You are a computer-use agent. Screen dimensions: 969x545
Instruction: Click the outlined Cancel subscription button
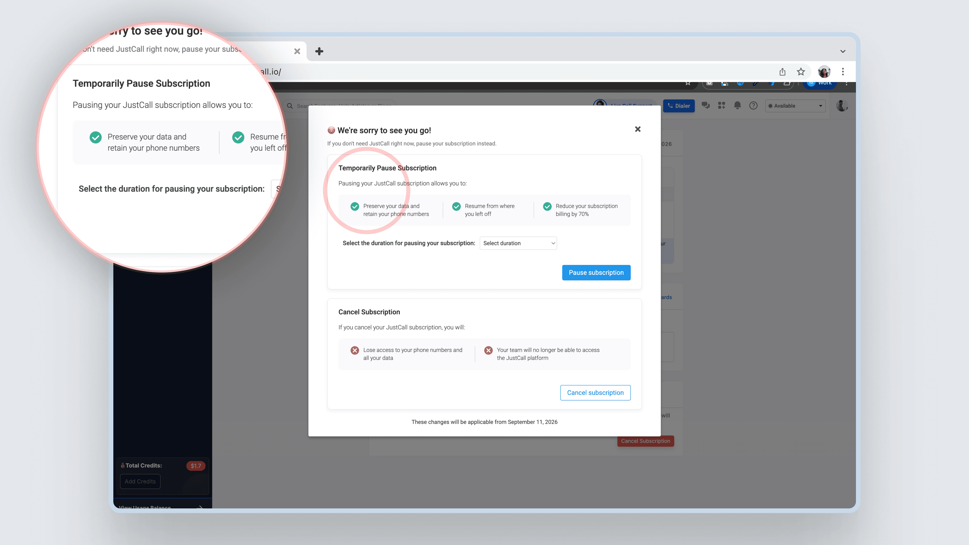point(595,392)
